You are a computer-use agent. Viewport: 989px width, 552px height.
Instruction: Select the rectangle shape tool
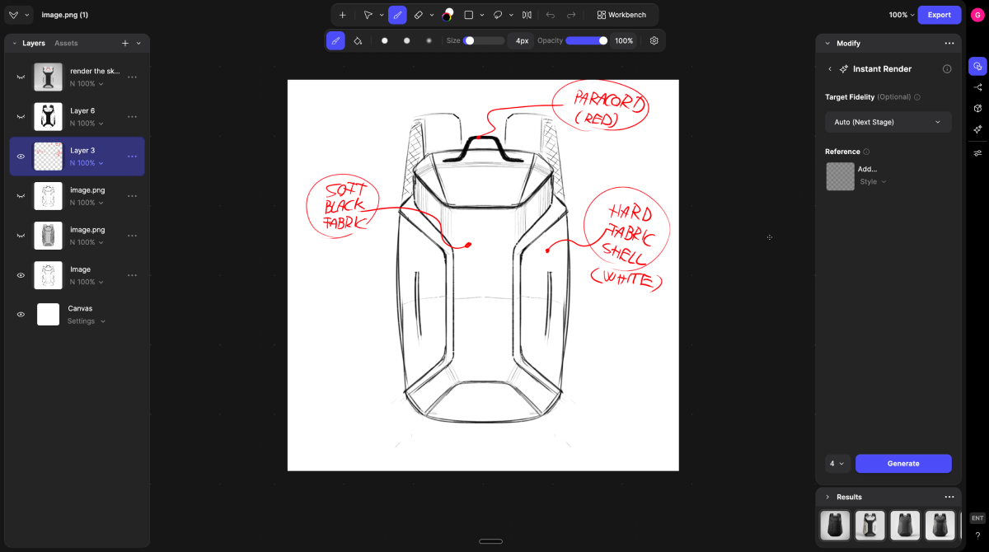pyautogui.click(x=468, y=15)
